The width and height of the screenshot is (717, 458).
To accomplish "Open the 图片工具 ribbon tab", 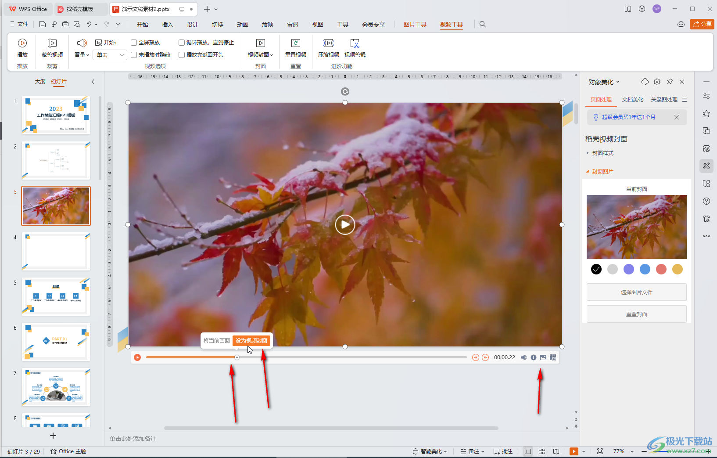I will click(x=415, y=25).
